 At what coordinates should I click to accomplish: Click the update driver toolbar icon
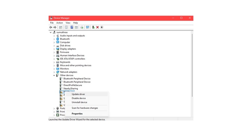pos(93,27)
